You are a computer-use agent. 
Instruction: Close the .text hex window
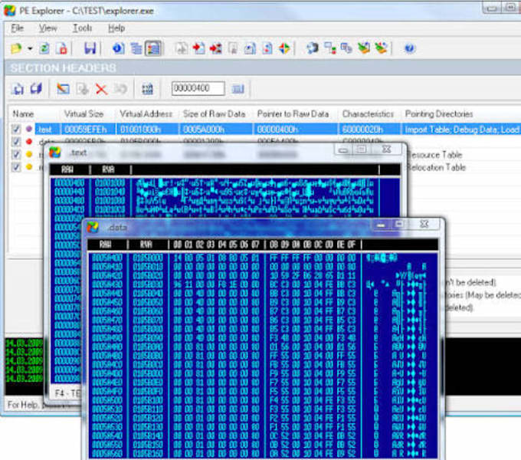tap(386, 150)
